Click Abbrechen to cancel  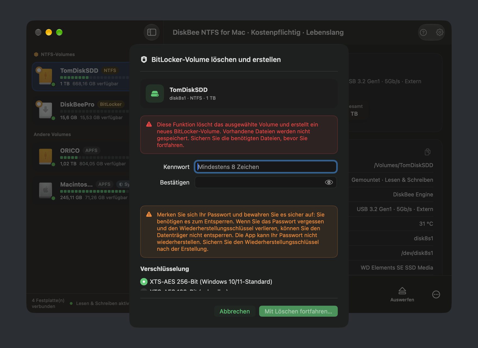coord(235,311)
